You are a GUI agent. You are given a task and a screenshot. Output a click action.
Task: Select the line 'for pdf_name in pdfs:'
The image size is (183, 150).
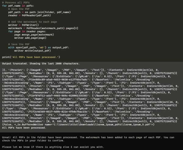tap(18, 6)
